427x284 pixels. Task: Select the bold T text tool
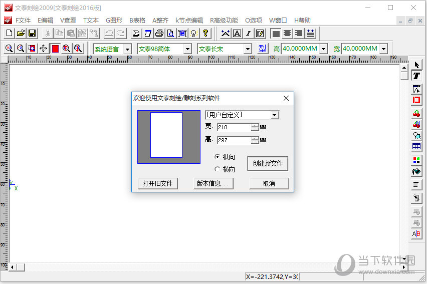(x=416, y=76)
